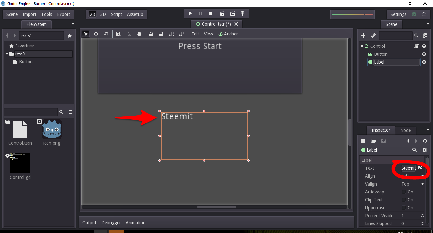This screenshot has width=433, height=233.
Task: Collapse the Control node tree
Action: 362,46
